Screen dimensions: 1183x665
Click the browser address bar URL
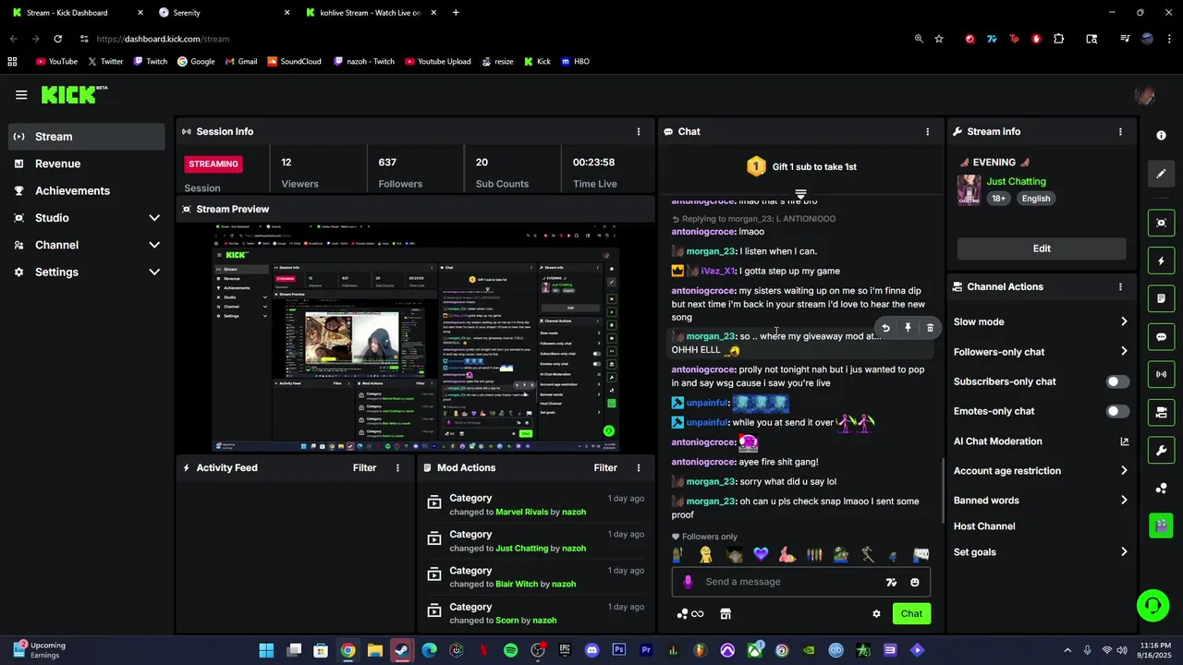(163, 39)
